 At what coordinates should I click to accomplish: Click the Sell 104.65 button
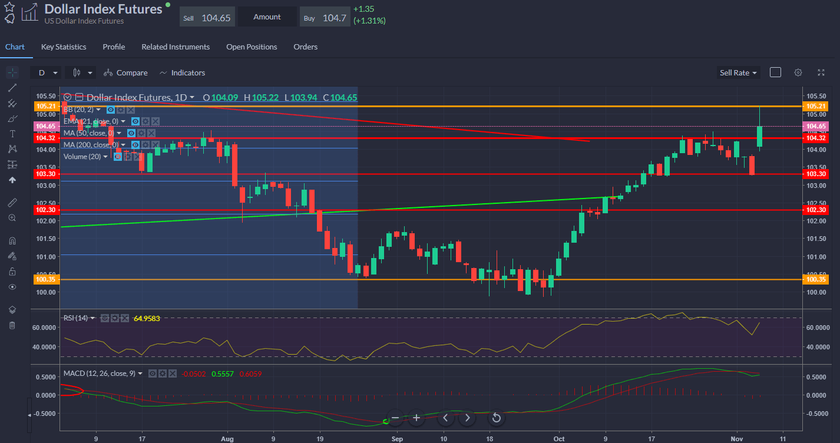click(207, 17)
